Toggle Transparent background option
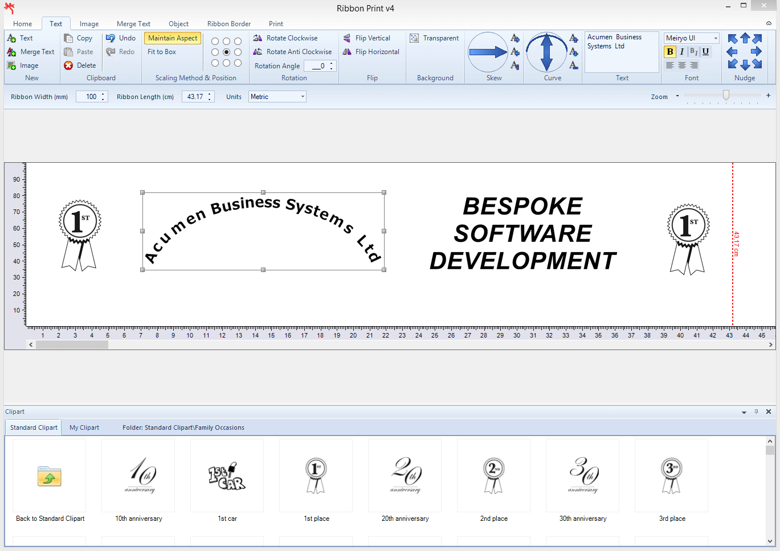The width and height of the screenshot is (780, 551). [434, 38]
